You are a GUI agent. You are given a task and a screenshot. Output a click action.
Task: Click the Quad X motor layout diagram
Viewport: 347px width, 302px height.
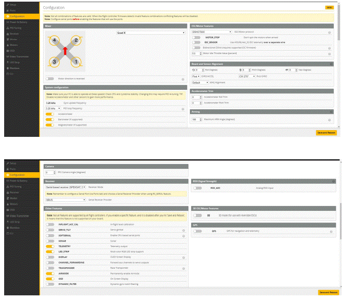(x=65, y=51)
